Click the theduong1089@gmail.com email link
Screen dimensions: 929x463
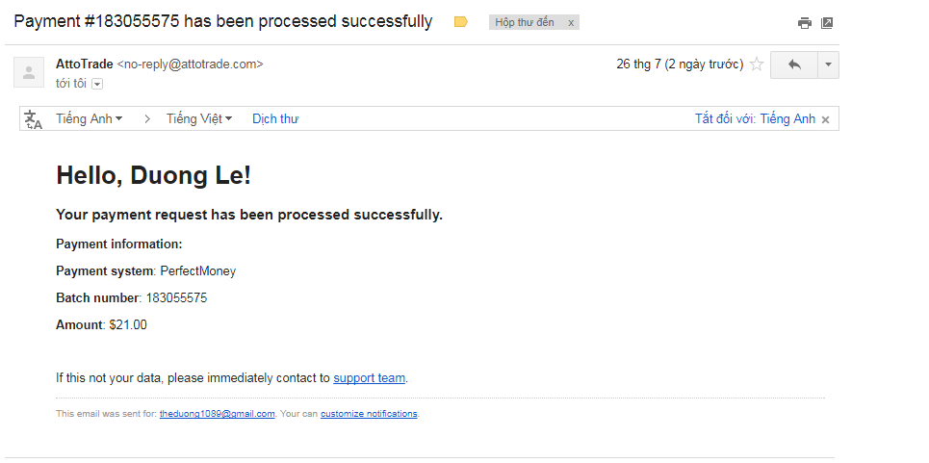217,414
